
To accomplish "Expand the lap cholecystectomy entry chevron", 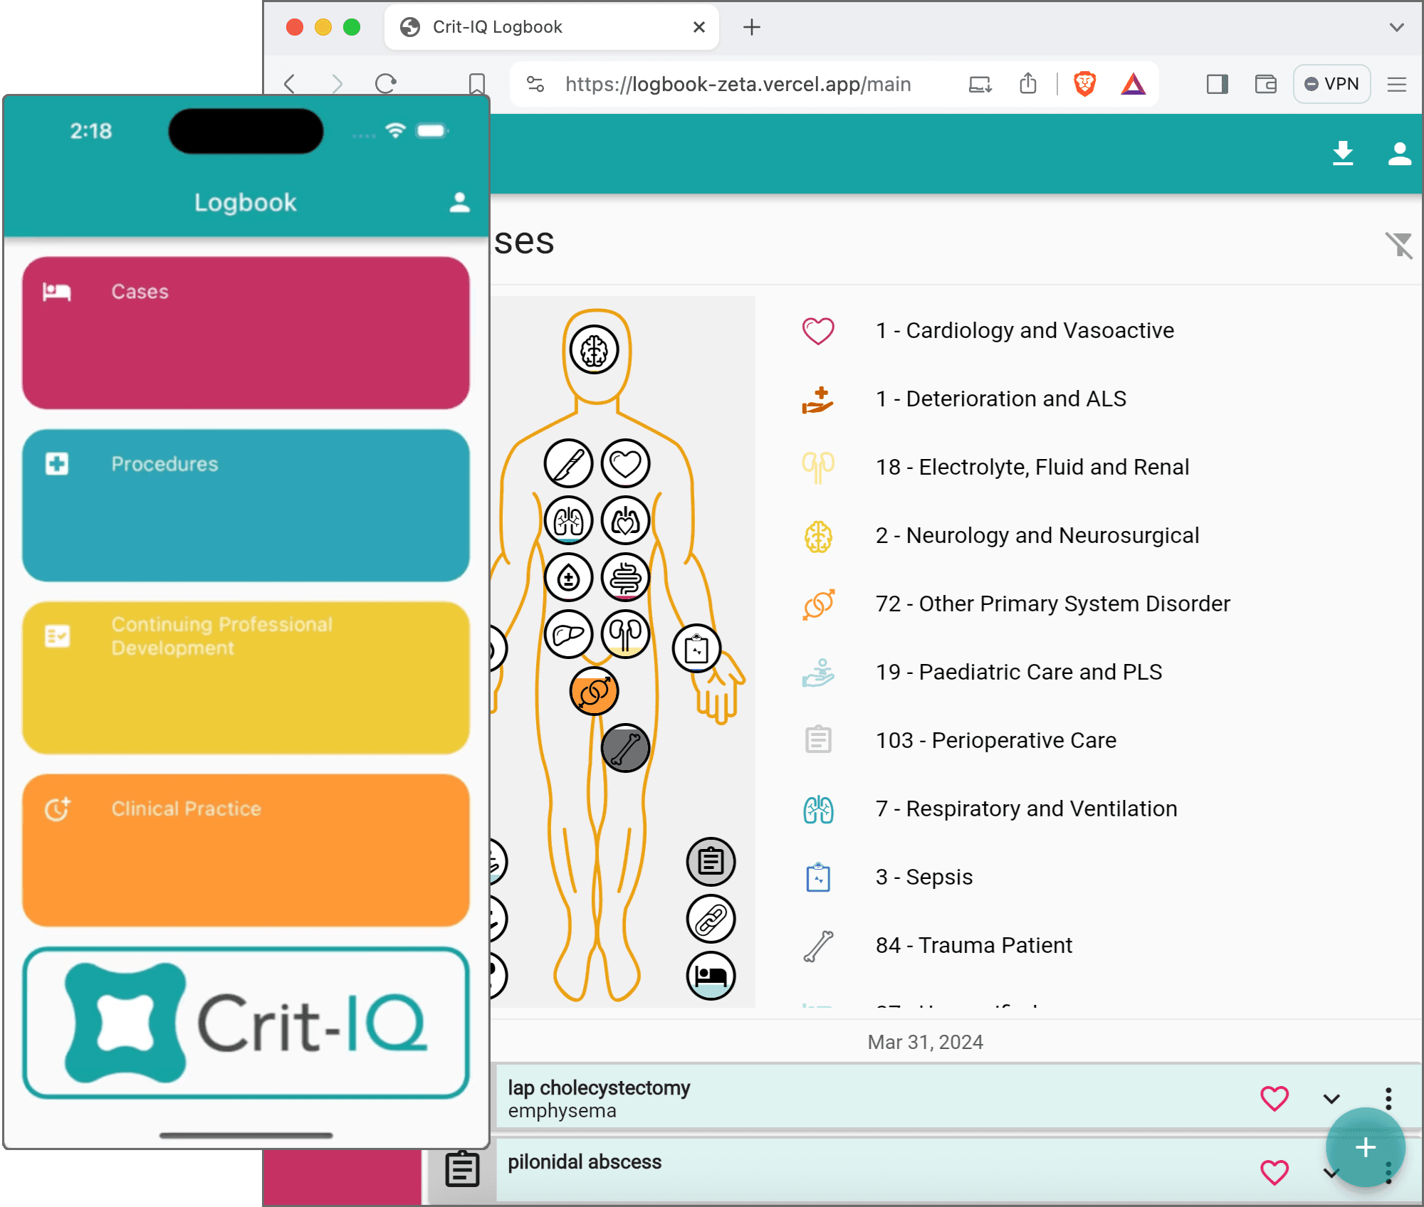I will pos(1331,1099).
